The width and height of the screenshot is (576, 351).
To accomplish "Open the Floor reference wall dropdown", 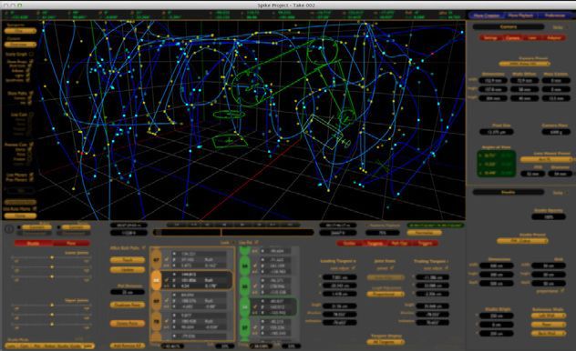I will coord(549,325).
